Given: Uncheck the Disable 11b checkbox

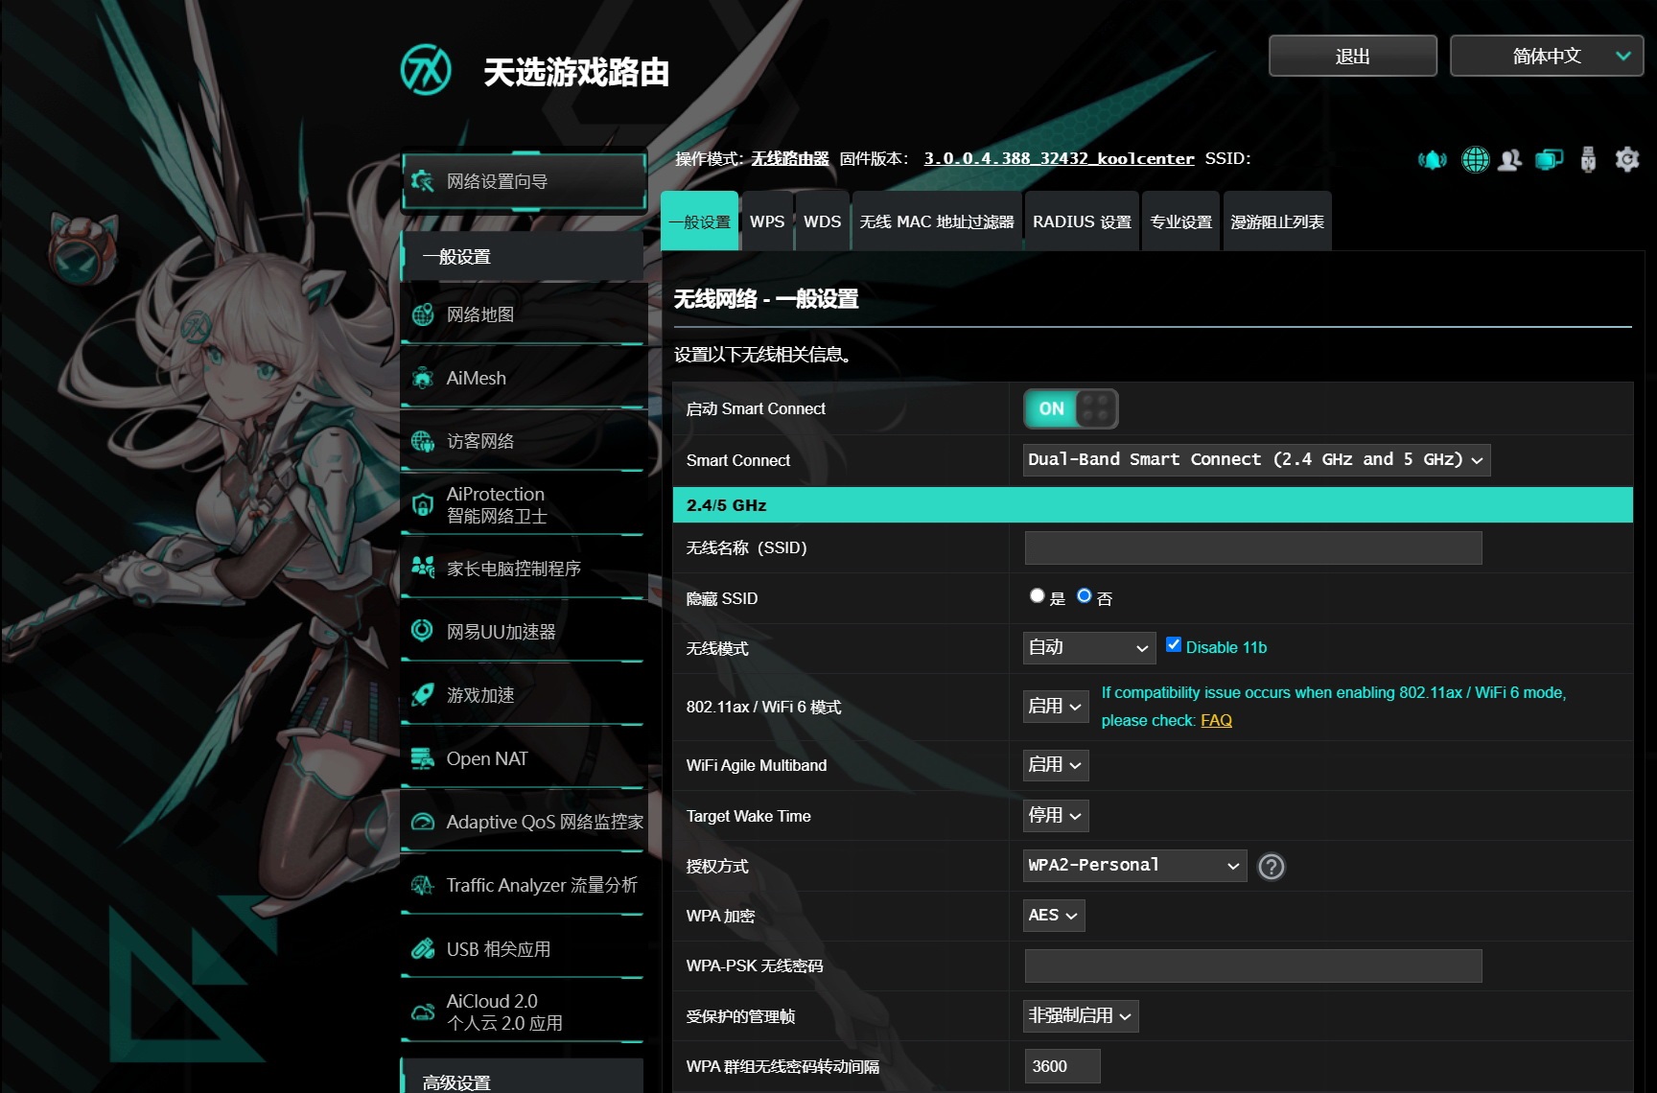Looking at the screenshot, I should (1174, 644).
